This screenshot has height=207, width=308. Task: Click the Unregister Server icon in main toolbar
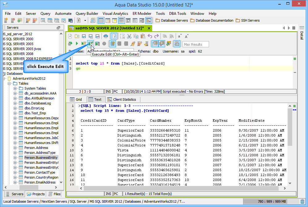[13, 20]
